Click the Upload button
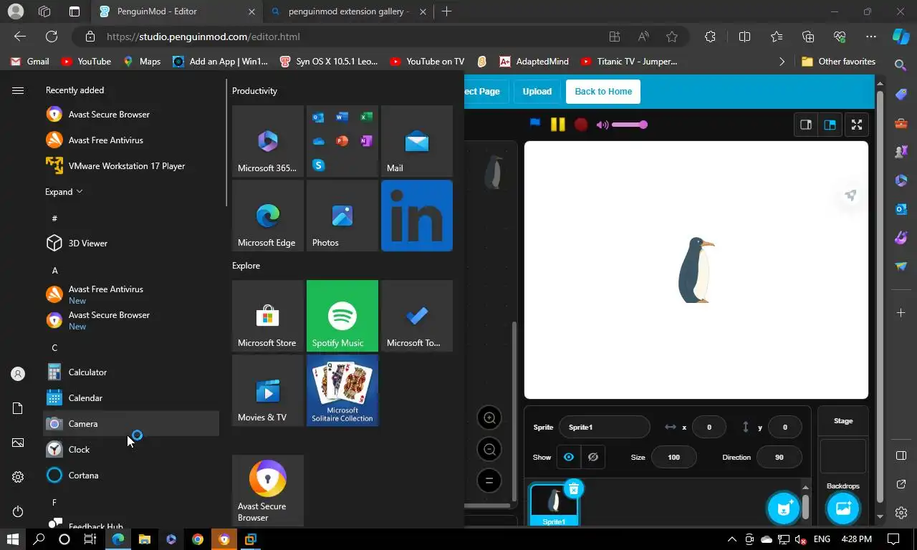 tap(537, 91)
